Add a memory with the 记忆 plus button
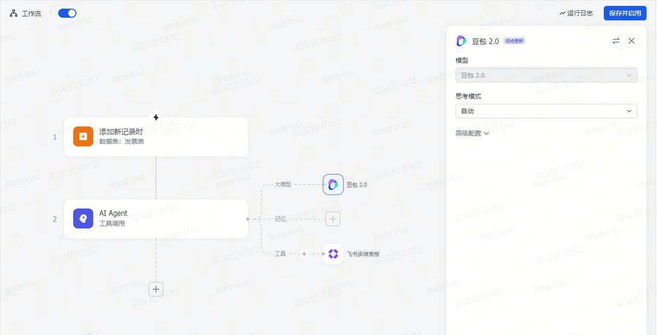Image resolution: width=657 pixels, height=335 pixels. point(333,219)
